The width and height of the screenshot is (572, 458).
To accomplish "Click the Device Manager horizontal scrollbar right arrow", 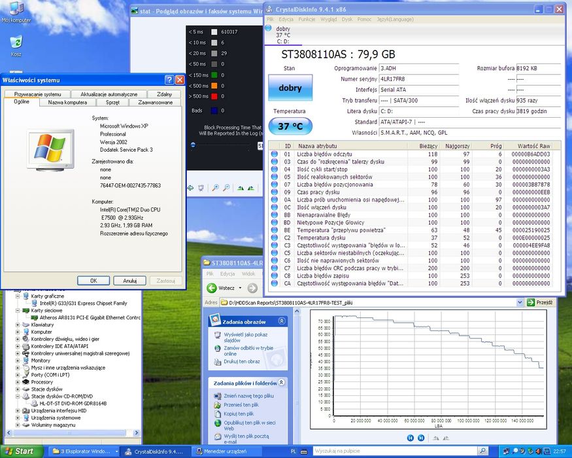I will [137, 432].
